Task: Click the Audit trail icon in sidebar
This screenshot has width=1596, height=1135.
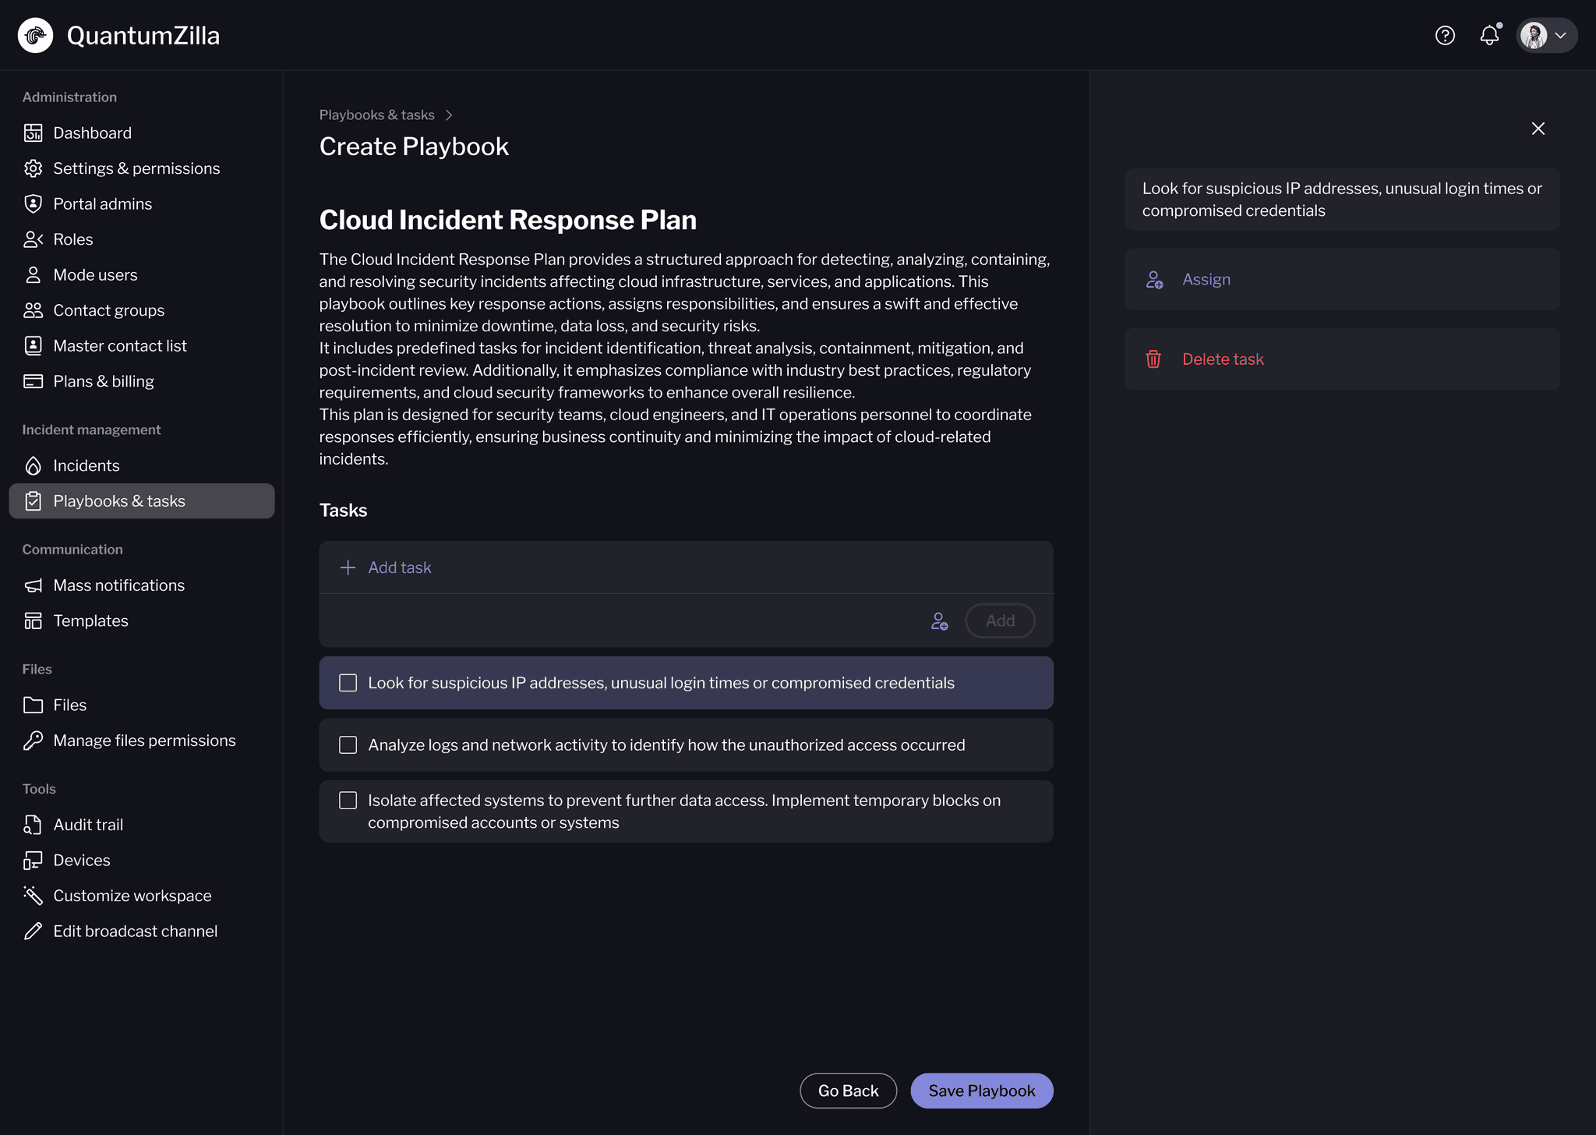Action: 33,825
